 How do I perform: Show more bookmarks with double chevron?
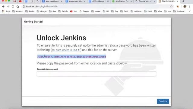coord(189,11)
